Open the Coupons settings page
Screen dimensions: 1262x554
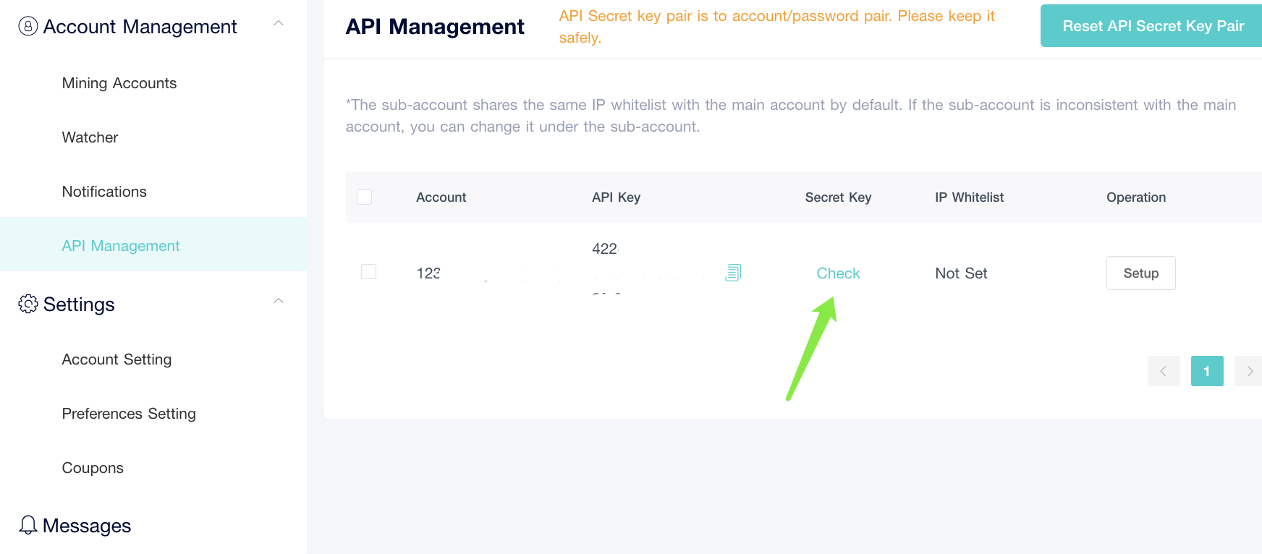tap(92, 467)
